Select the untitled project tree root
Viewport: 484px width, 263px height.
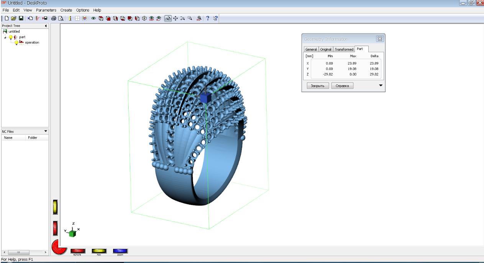tap(14, 31)
